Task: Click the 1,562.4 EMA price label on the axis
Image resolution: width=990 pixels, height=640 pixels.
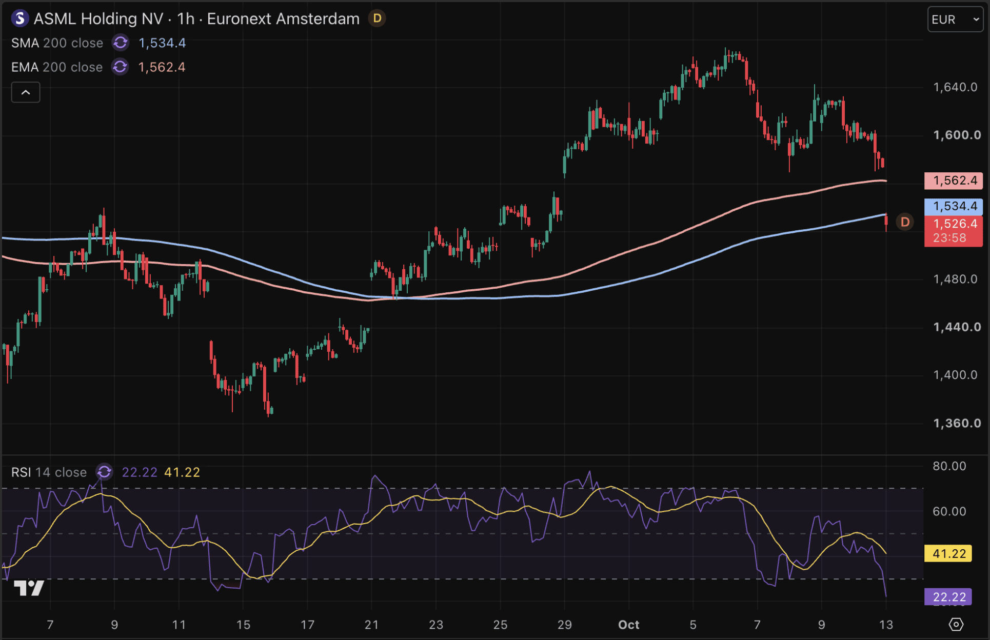Action: click(x=954, y=181)
